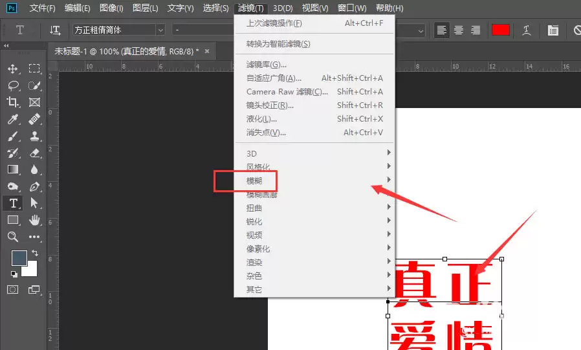Select the Lasso tool
Screen dimensions: 581x350
13,85
